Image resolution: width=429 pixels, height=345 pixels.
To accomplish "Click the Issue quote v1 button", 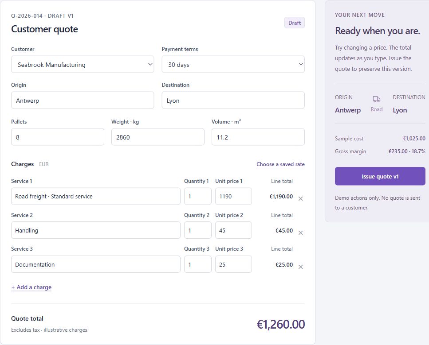I will (x=380, y=176).
